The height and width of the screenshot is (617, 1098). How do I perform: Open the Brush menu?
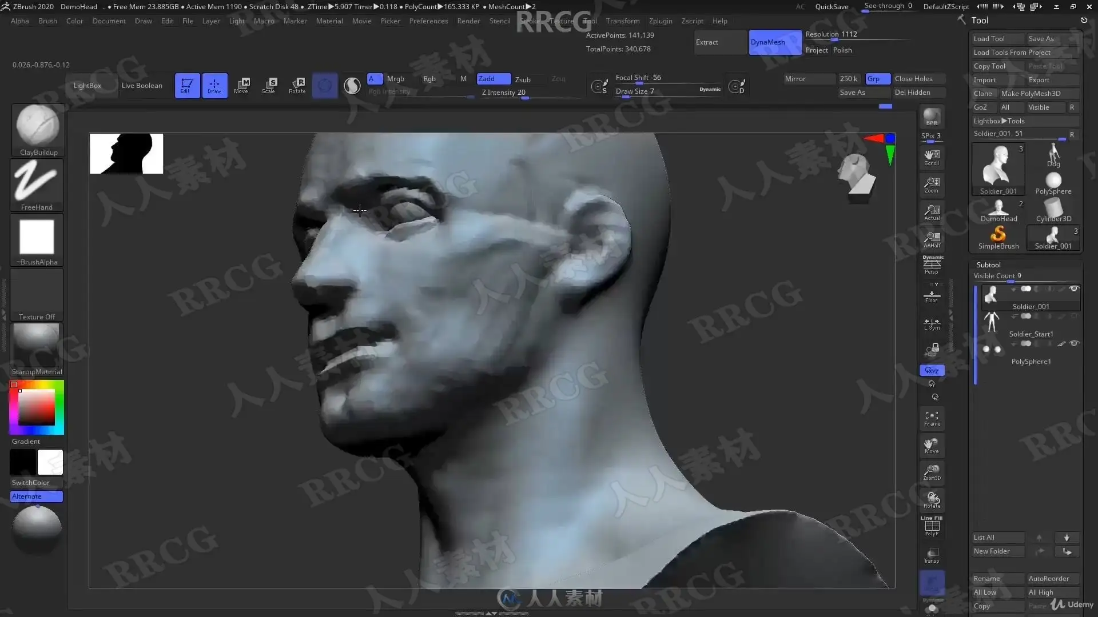click(47, 21)
